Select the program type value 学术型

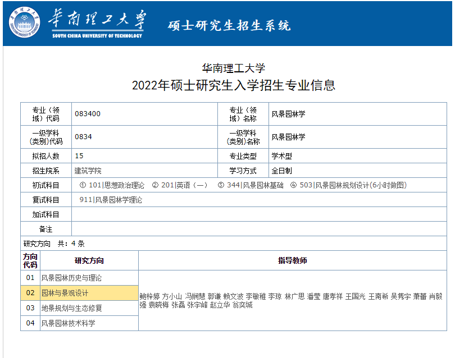[282, 156]
